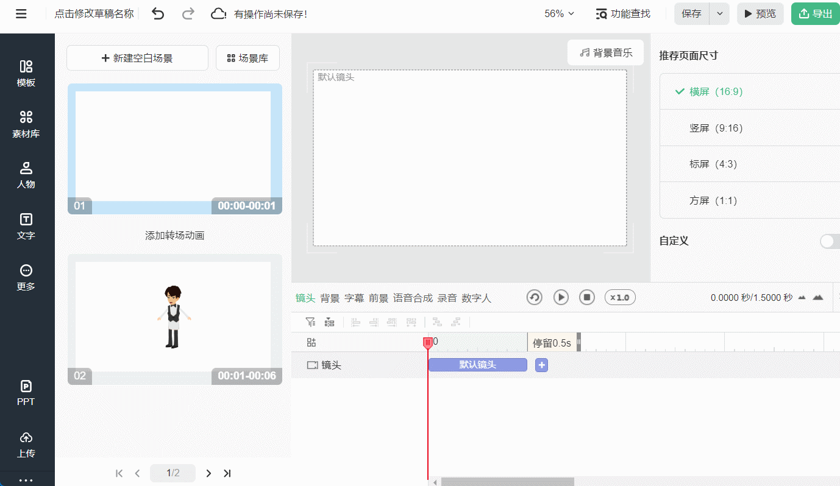Change the x1.0 playback speed
The width and height of the screenshot is (840, 486).
pos(620,297)
